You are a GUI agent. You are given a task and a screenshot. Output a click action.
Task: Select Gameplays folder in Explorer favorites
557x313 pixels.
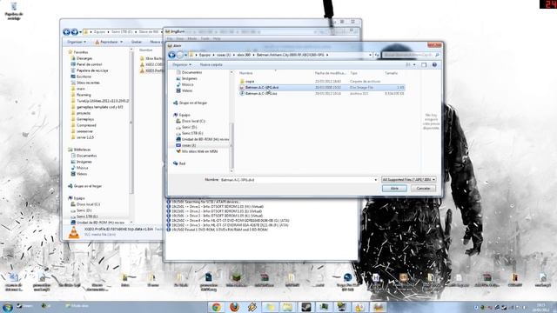point(85,119)
